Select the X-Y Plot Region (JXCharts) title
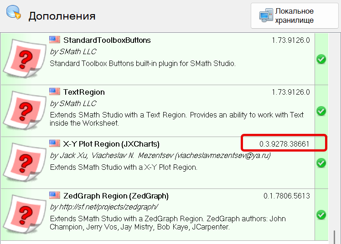The width and height of the screenshot is (341, 244). pos(111,144)
